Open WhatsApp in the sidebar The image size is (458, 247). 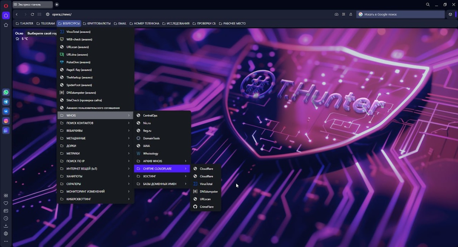click(x=6, y=92)
